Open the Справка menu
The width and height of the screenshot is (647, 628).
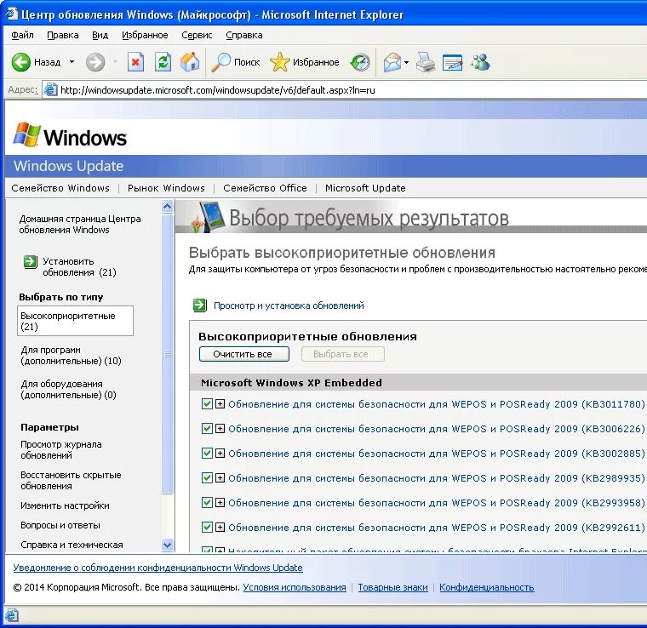coord(243,35)
